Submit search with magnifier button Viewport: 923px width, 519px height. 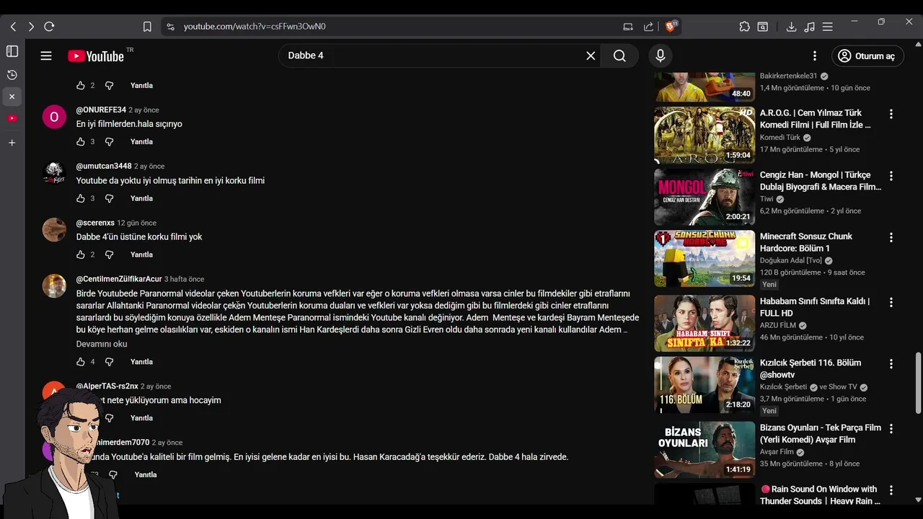(619, 56)
